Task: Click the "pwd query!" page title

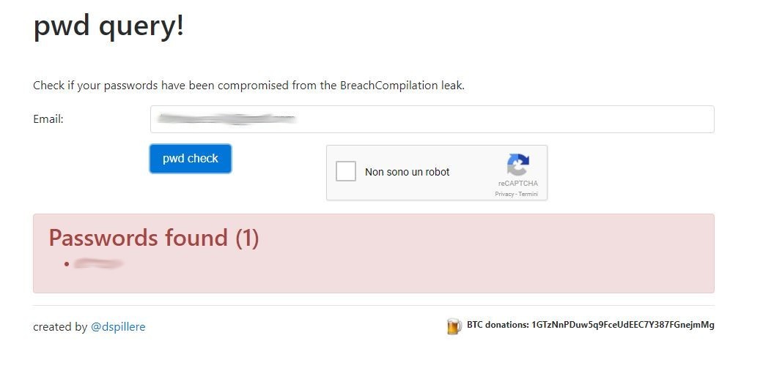Action: pos(108,26)
